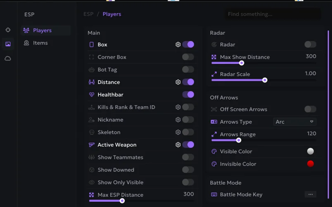Pick the Invisible Color red swatch
This screenshot has height=207, width=332.
coord(311,164)
